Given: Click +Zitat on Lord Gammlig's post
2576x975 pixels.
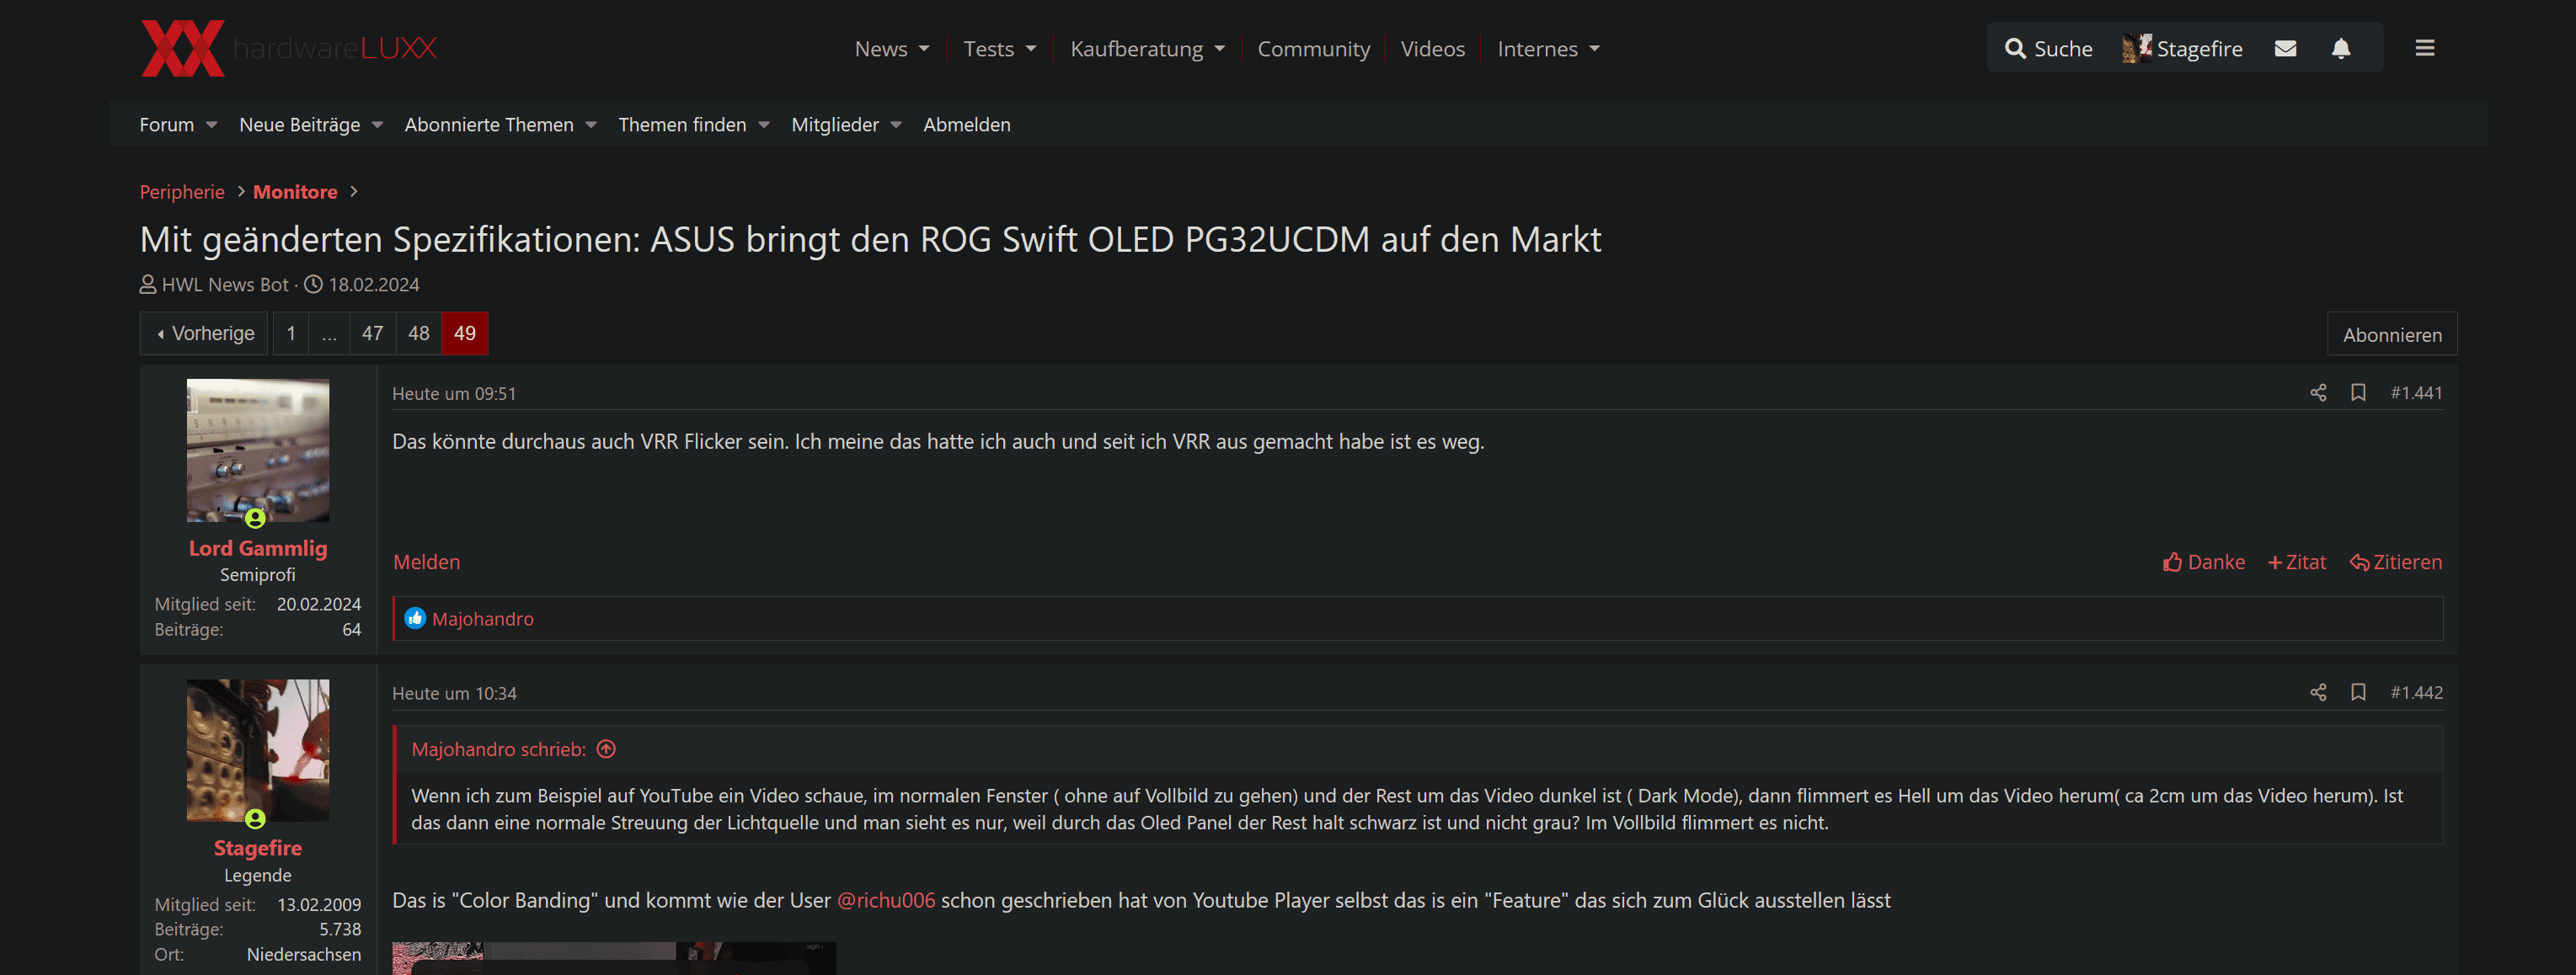Looking at the screenshot, I should click(2297, 562).
